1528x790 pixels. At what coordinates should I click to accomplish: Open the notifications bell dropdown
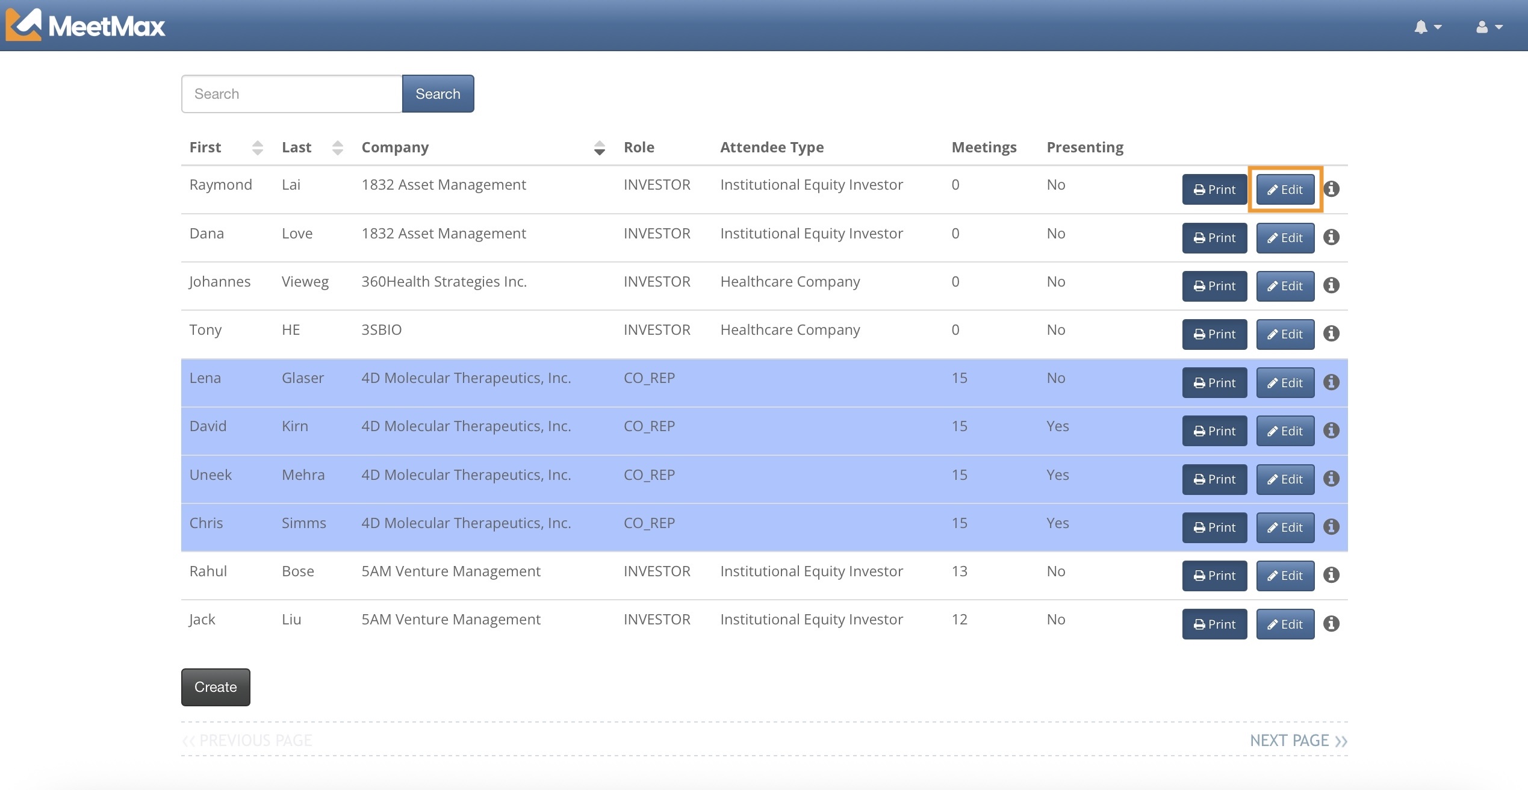coord(1427,27)
